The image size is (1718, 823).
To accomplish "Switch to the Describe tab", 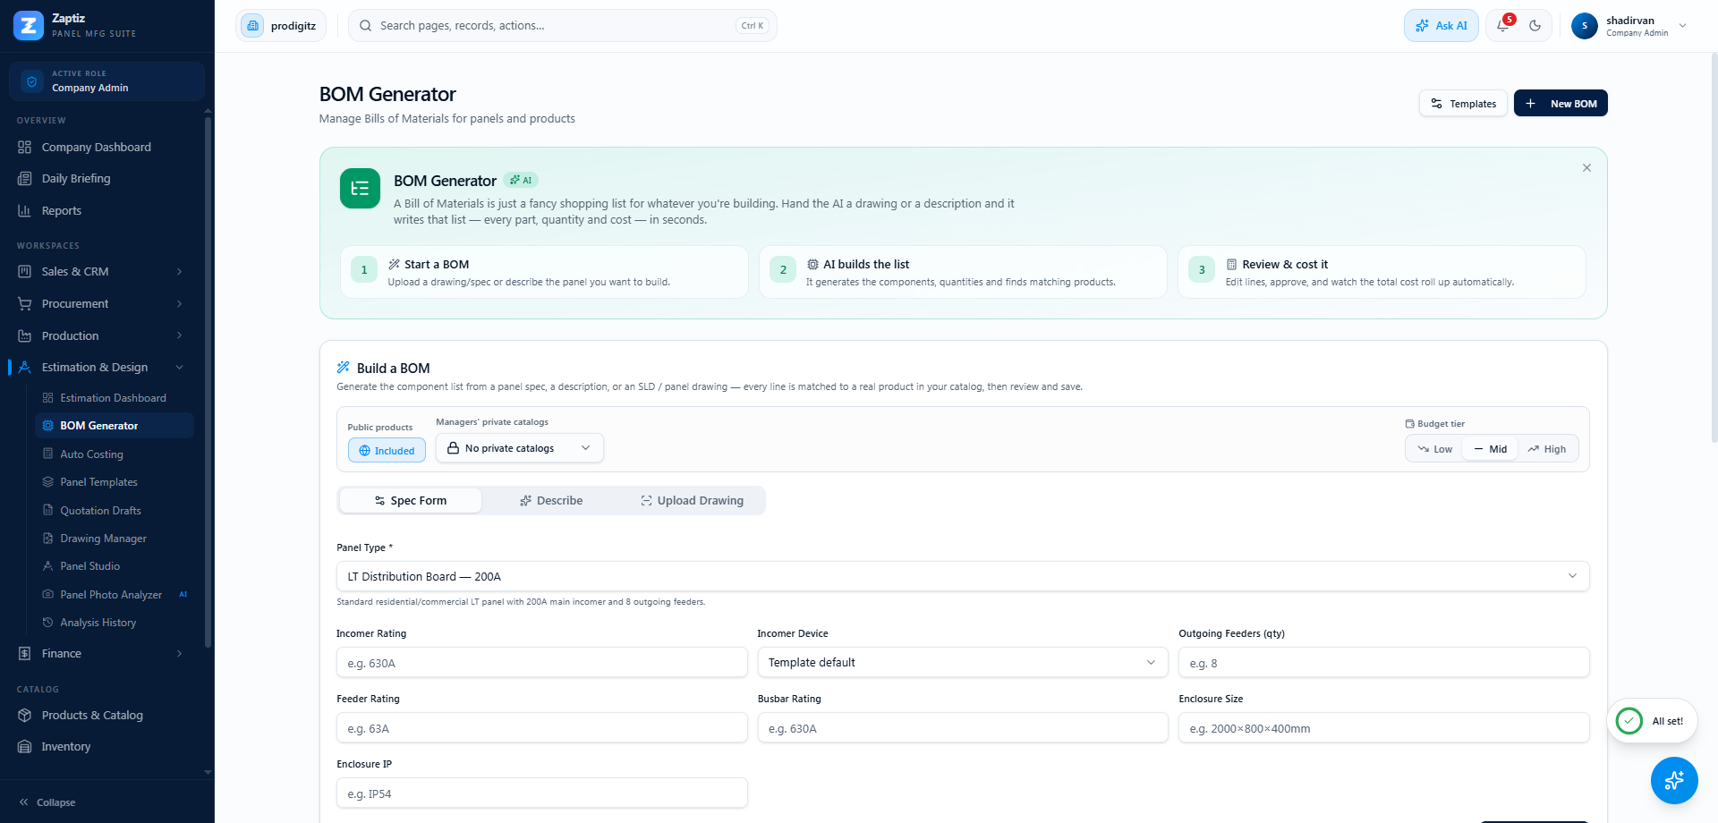I will [551, 501].
